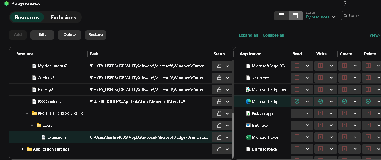Click the Pick an app icon

pos(248,113)
